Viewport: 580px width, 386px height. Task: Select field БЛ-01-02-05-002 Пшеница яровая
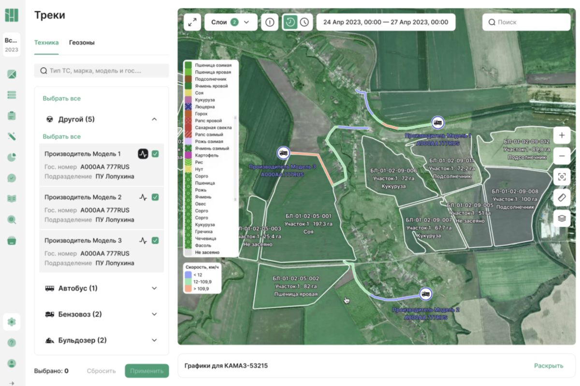(x=296, y=286)
